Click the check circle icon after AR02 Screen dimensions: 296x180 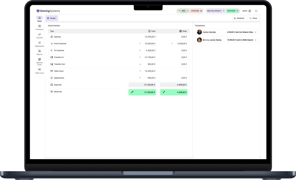(187, 11)
